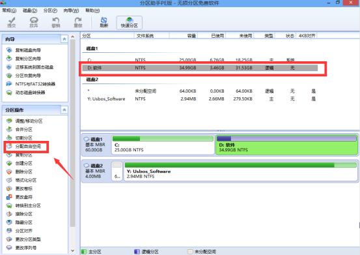
Task: Open 迁移系统到固态磁盘 migration wizard
Action: click(30, 67)
